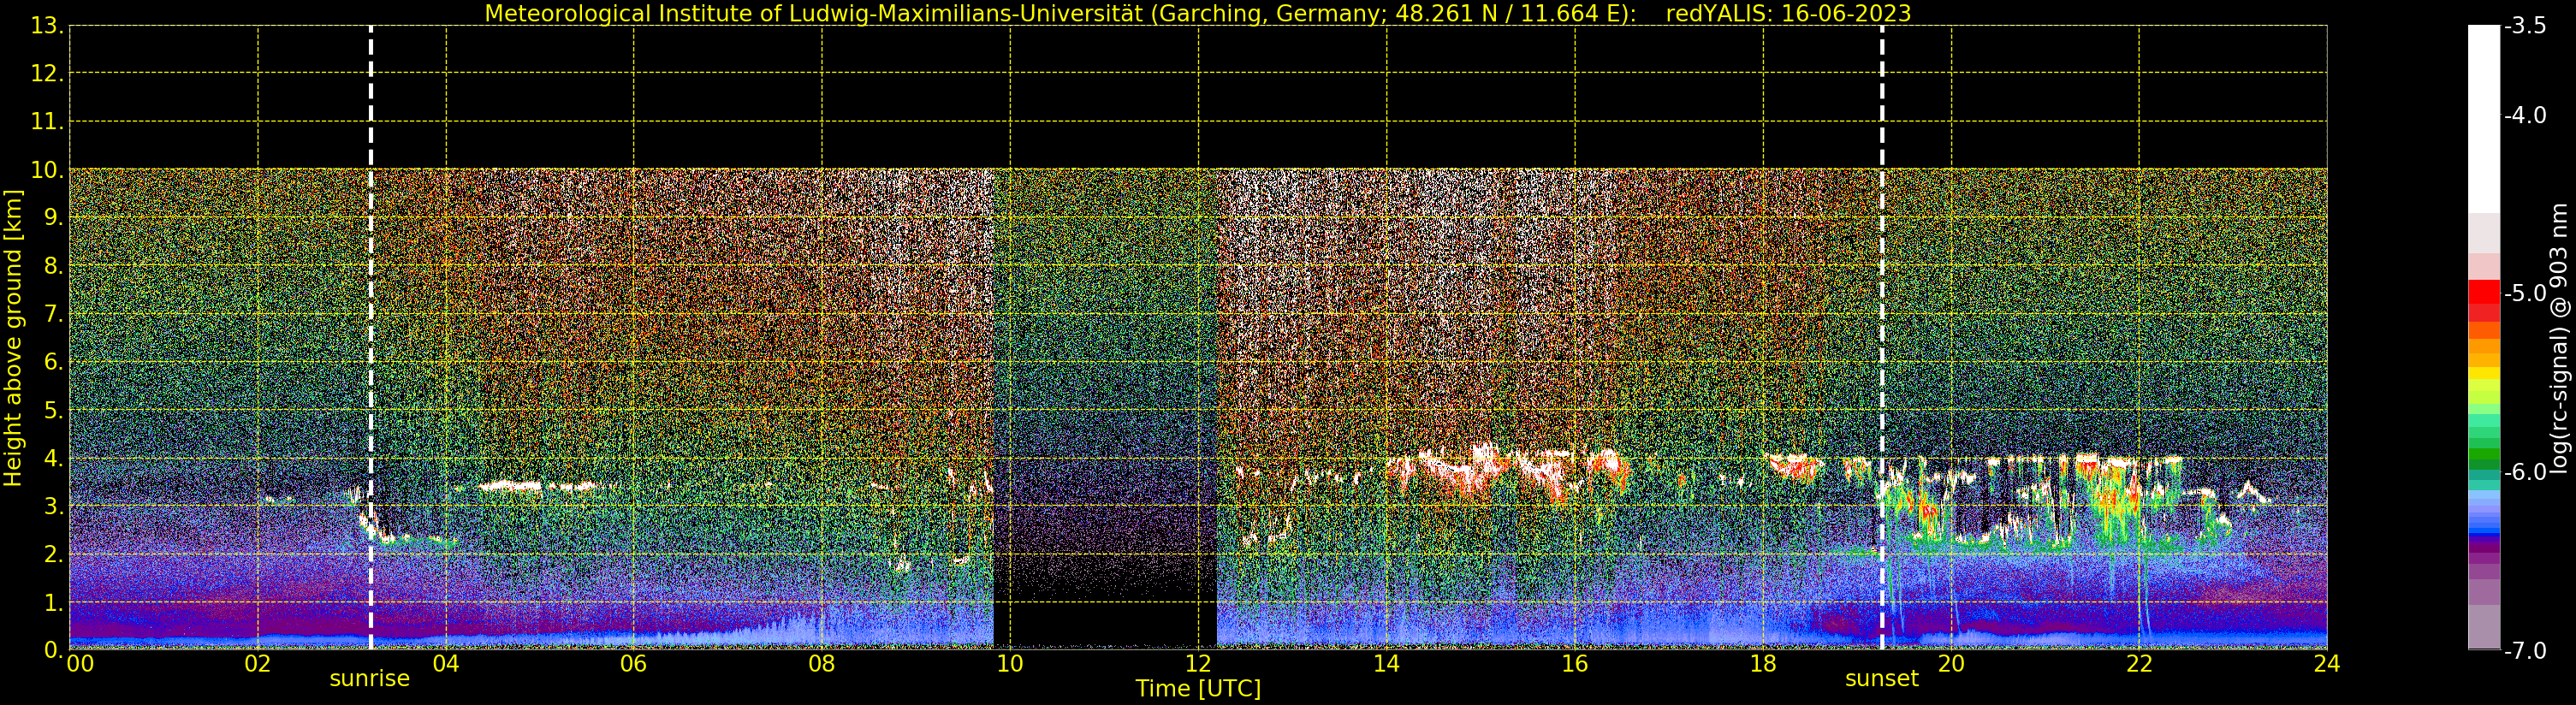Click the '10' time axis tick label
This screenshot has height=705, width=2576.
(1010, 664)
